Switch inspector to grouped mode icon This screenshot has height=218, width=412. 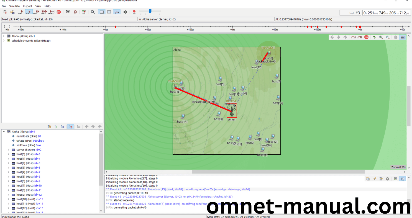pos(50,127)
